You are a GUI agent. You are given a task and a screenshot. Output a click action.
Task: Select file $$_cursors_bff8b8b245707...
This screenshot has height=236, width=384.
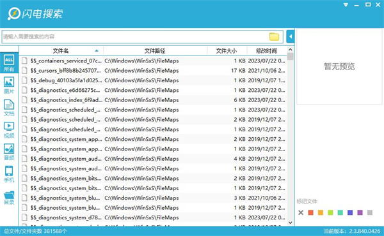point(65,71)
